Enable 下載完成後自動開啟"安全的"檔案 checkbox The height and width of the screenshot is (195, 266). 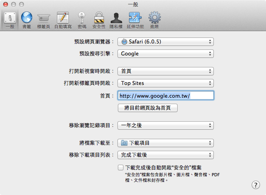pos(121,167)
